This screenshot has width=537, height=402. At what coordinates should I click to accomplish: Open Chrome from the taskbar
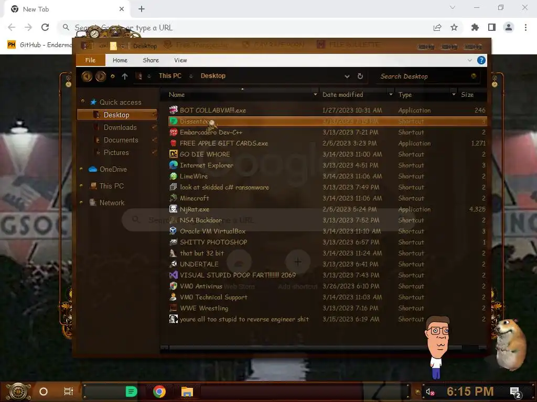(x=159, y=392)
